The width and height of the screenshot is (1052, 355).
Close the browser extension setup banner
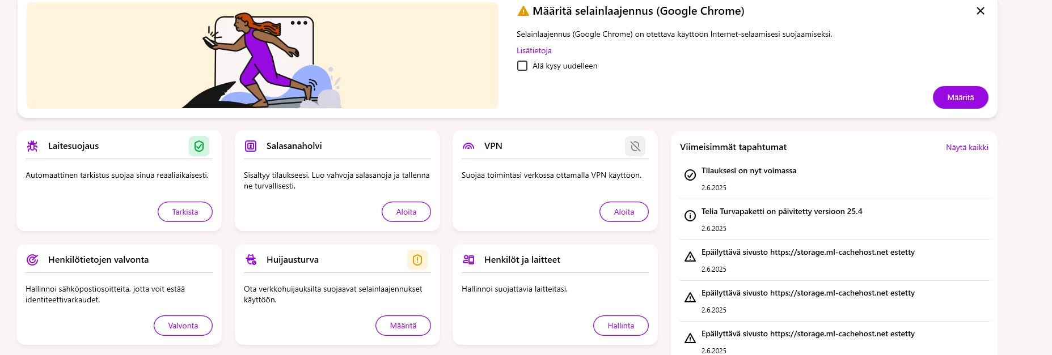pos(981,11)
